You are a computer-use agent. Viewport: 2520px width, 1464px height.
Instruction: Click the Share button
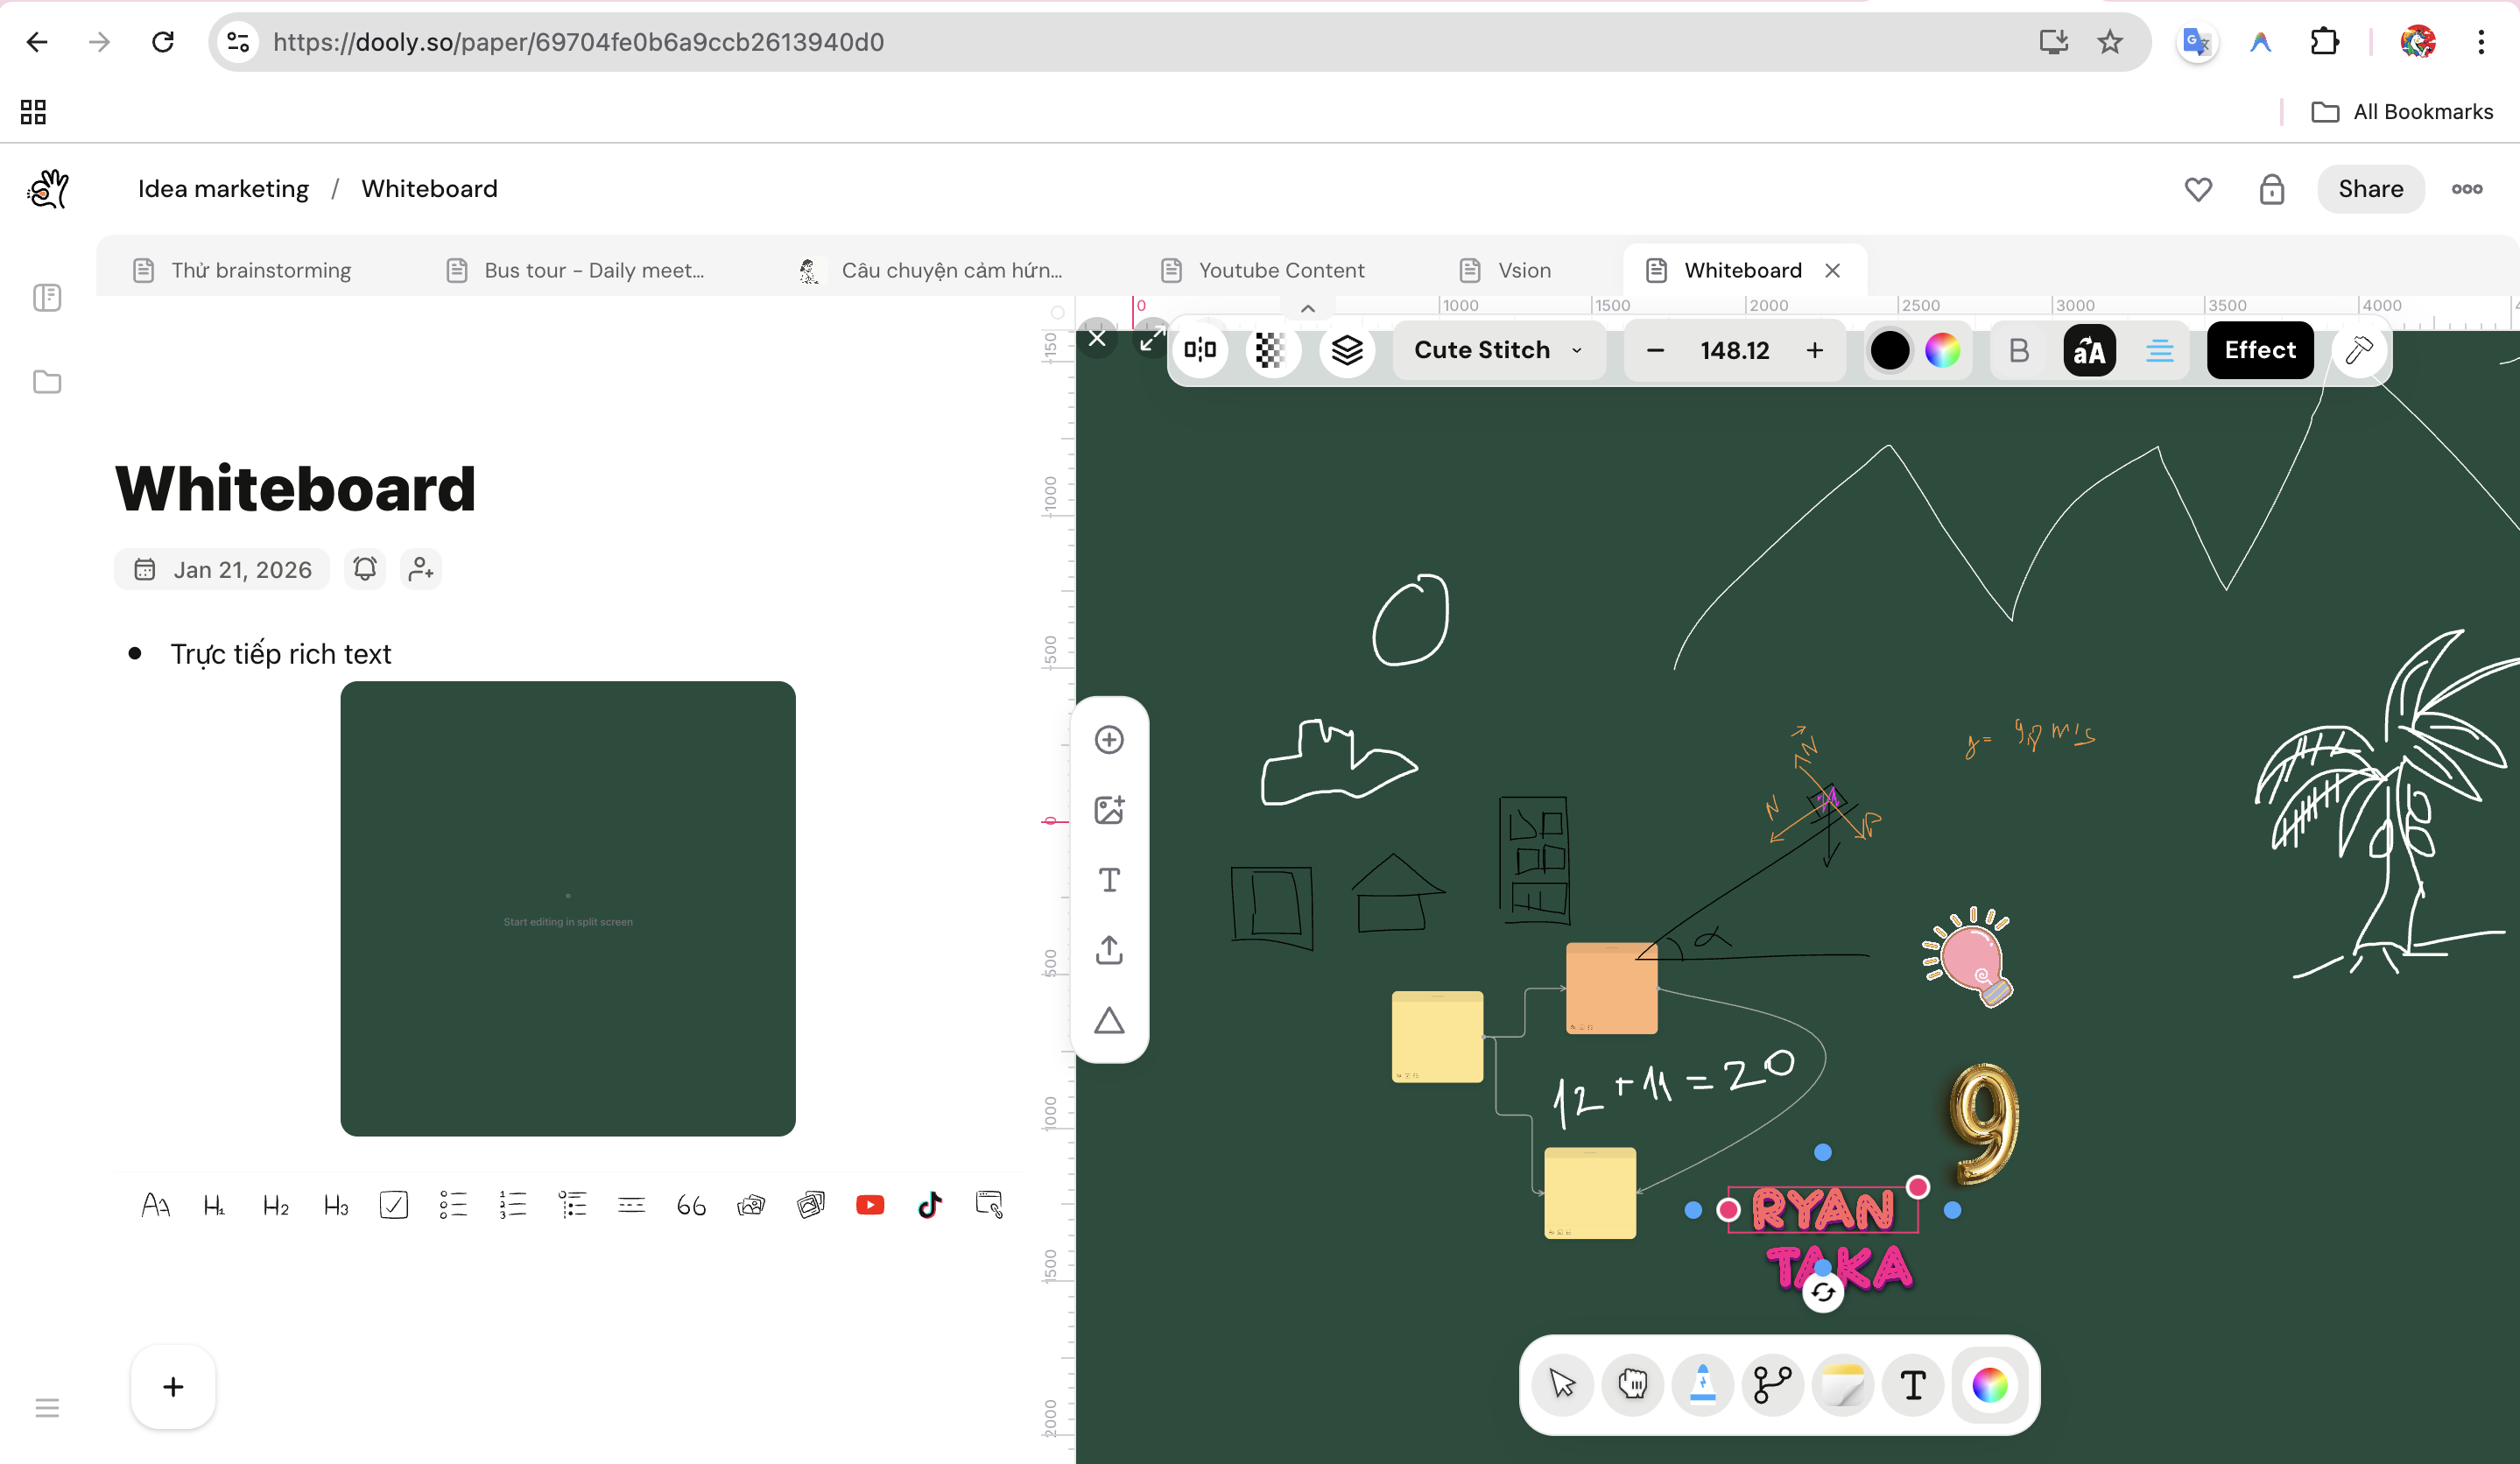[2370, 189]
